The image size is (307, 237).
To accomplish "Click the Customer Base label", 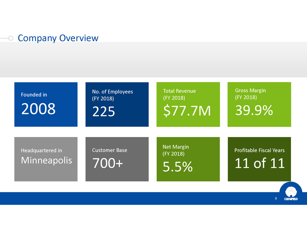I will point(110,150).
